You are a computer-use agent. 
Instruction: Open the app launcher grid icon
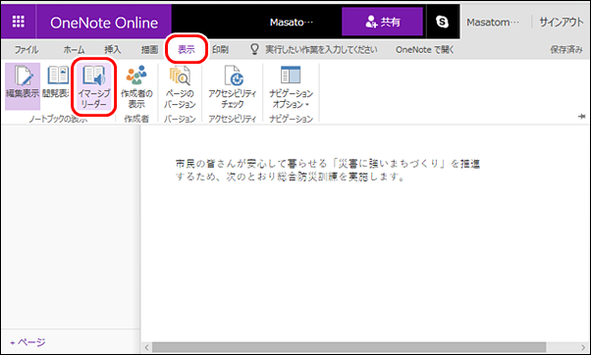pyautogui.click(x=18, y=22)
